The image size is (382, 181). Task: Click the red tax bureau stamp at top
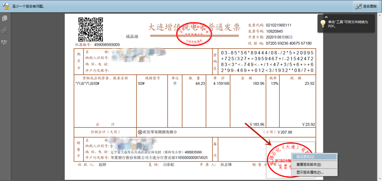193,35
